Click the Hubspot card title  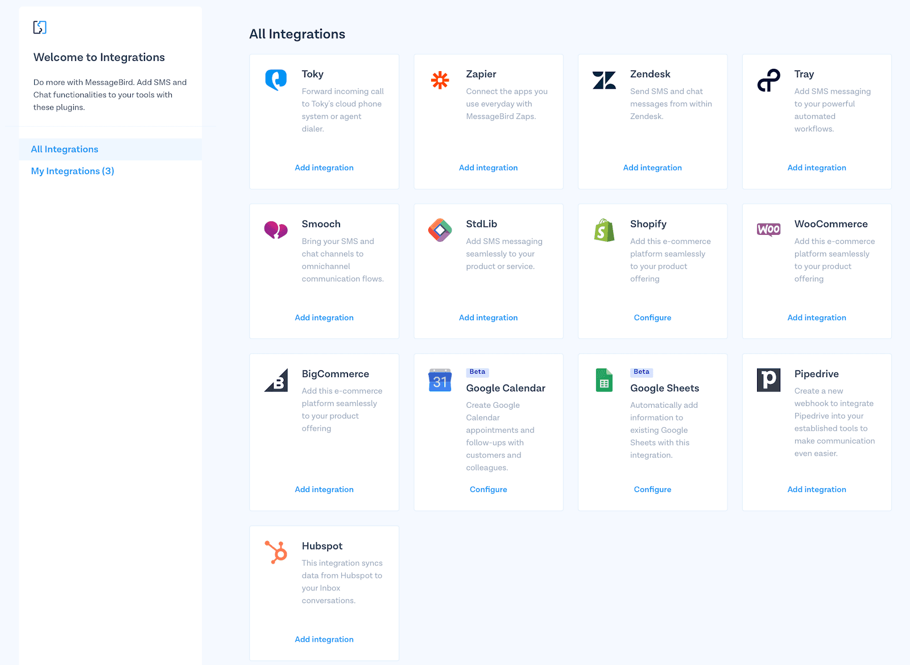pyautogui.click(x=322, y=546)
